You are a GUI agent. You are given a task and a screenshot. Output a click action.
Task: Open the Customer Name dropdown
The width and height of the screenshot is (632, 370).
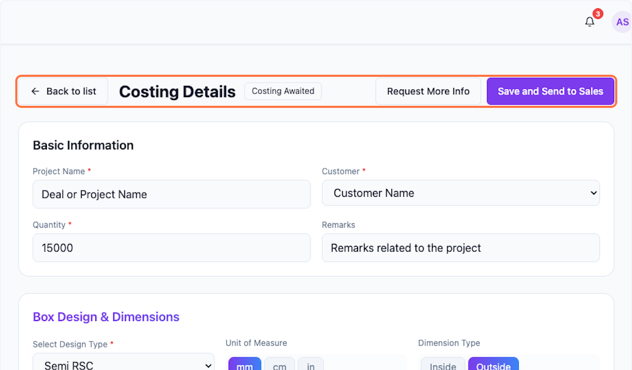[460, 193]
